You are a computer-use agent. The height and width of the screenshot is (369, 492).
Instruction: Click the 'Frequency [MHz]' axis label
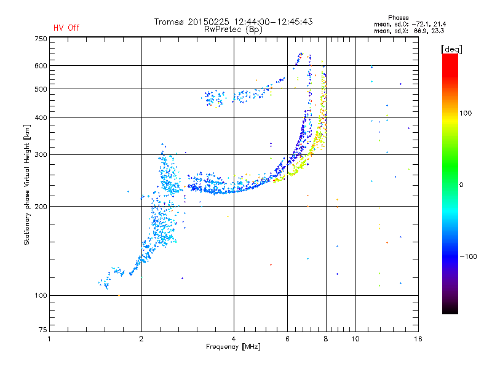[x=233, y=347]
